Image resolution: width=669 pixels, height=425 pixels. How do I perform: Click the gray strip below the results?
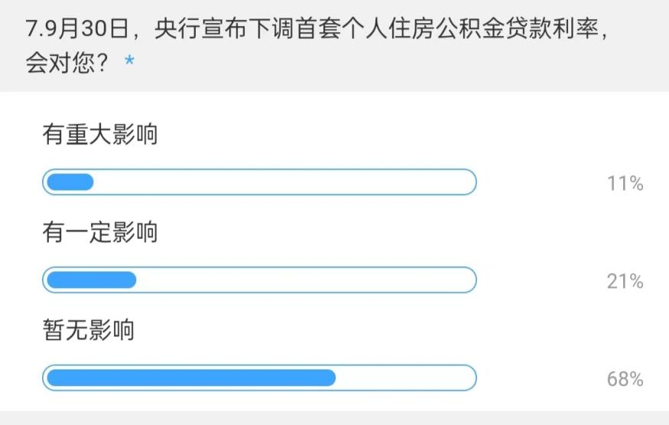pyautogui.click(x=334, y=418)
